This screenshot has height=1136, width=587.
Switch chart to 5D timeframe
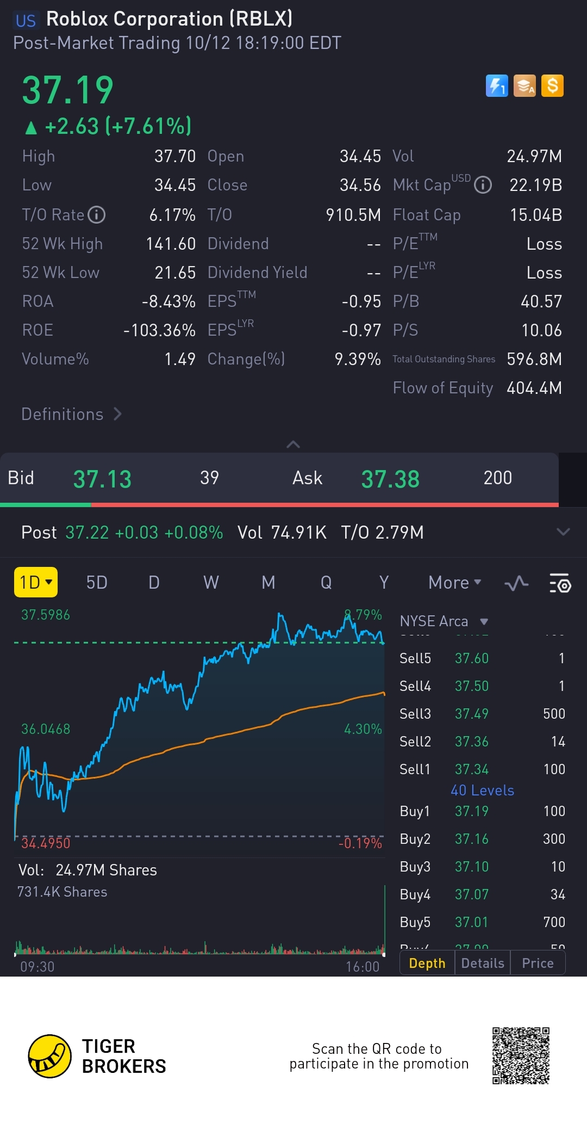pos(97,583)
